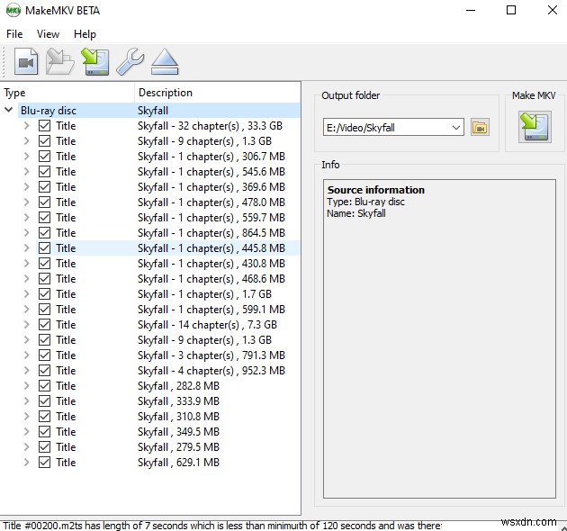Uncheck the 32 chapter(s) 33.3 GB title
The image size is (567, 531).
44,126
